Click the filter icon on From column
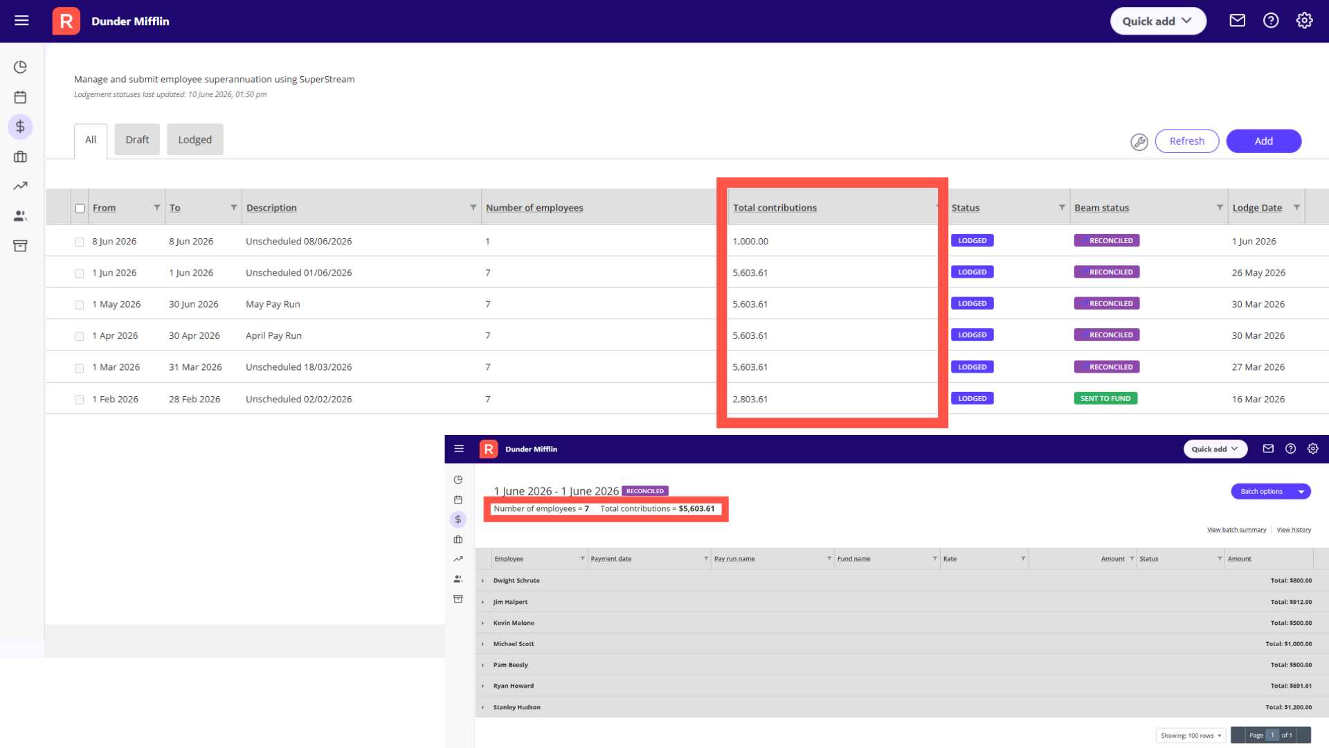This screenshot has width=1329, height=748. tap(157, 207)
